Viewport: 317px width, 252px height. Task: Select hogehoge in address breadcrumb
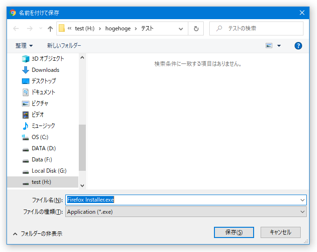(x=118, y=28)
